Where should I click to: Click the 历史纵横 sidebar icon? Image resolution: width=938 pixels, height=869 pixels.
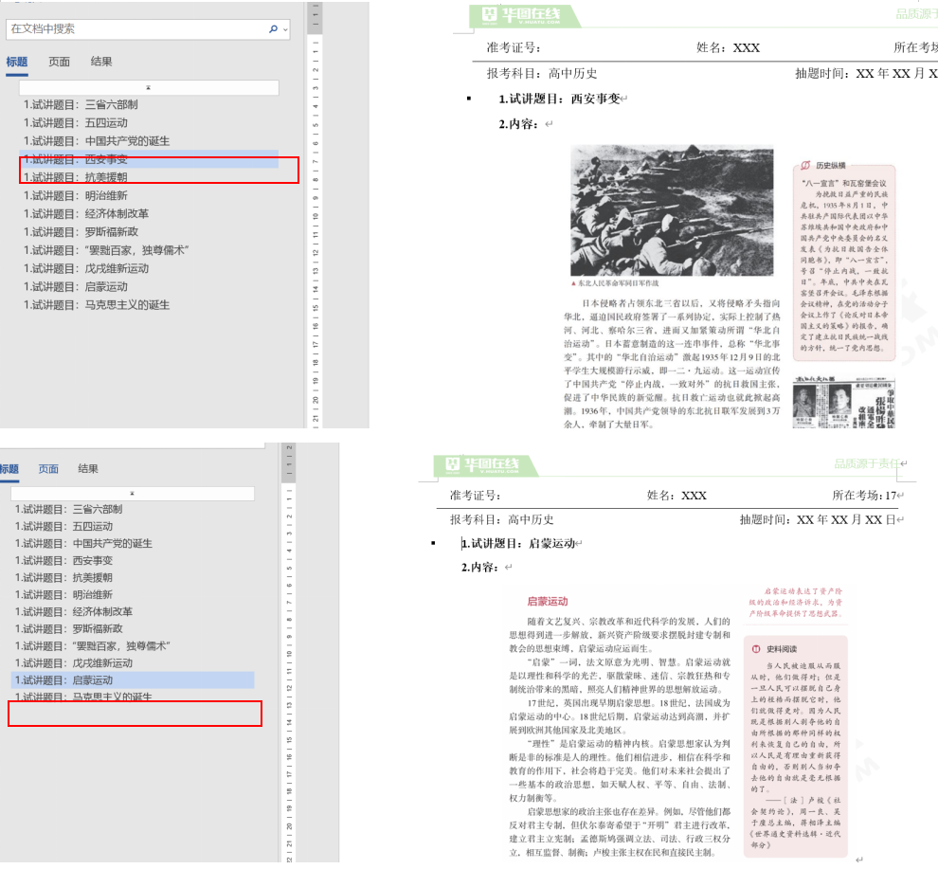(806, 165)
